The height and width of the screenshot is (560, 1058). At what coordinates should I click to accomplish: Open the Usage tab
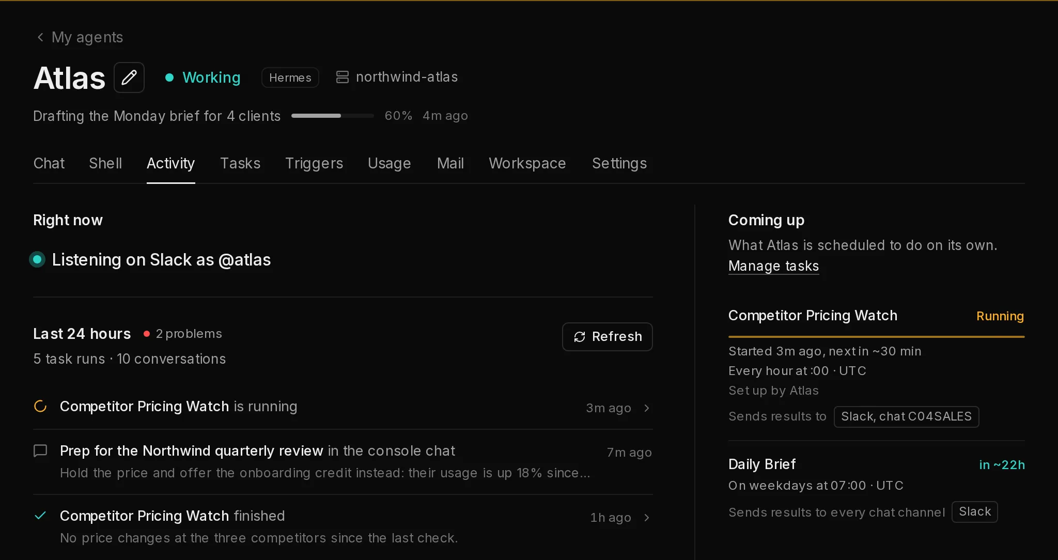(x=390, y=163)
